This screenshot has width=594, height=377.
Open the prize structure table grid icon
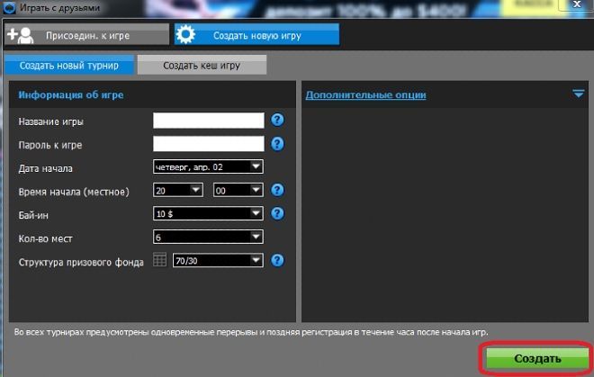click(159, 260)
